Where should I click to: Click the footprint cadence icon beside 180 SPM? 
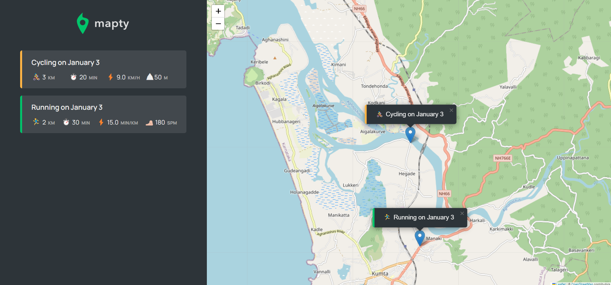(149, 123)
